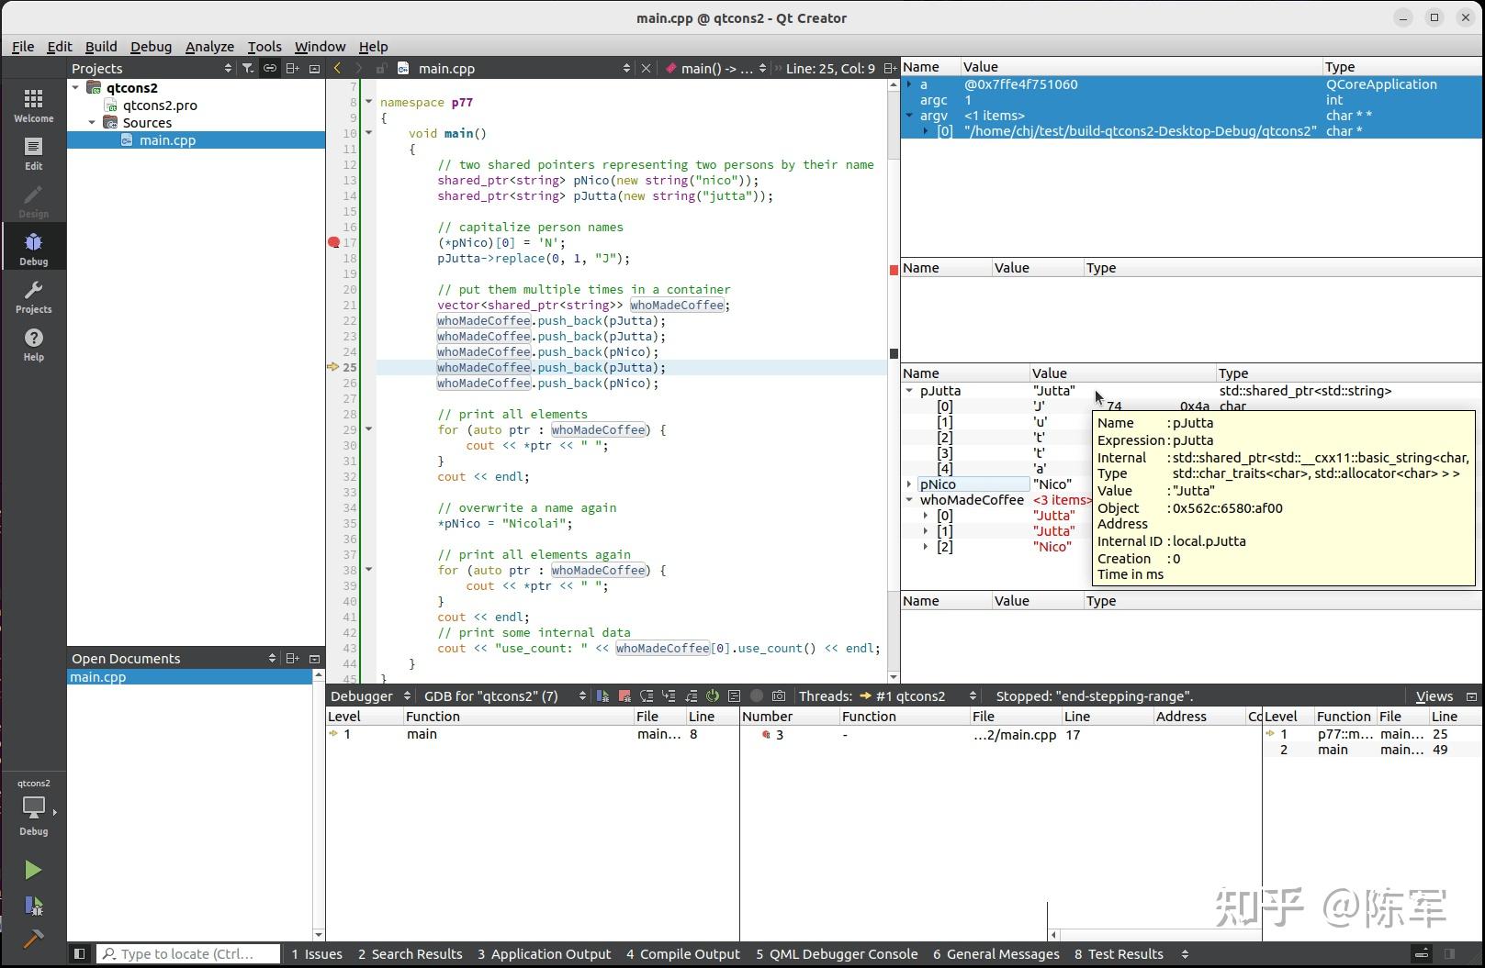Toggle left sidebar visibility
This screenshot has height=968, width=1485.
(x=80, y=954)
